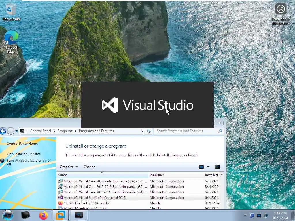Image resolution: width=295 pixels, height=221 pixels.
Task: Click the Visual Studio logo on splash screen
Action: (110, 105)
